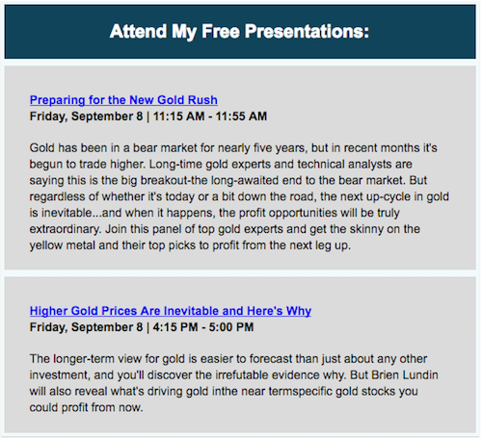
Task: Click the phrase yellow metal in first description
Action: click(x=63, y=245)
